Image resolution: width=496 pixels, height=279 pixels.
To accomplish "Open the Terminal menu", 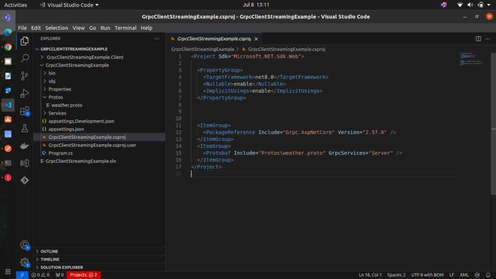I will click(x=125, y=28).
